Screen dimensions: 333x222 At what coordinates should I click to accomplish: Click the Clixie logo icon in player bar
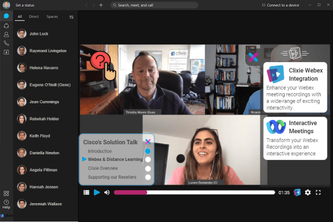tap(297, 193)
